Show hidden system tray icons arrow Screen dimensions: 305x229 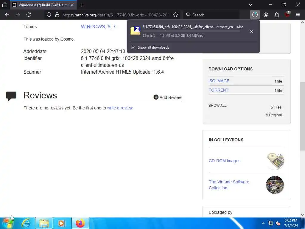pyautogui.click(x=263, y=223)
